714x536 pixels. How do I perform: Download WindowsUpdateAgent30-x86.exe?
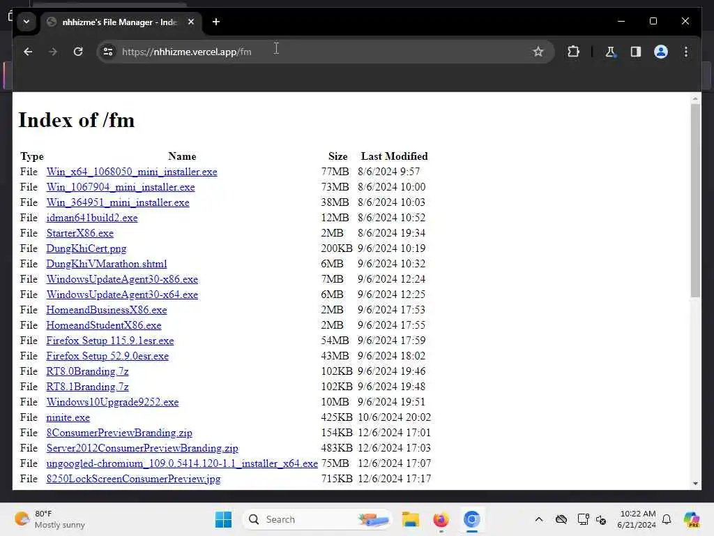pyautogui.click(x=122, y=279)
